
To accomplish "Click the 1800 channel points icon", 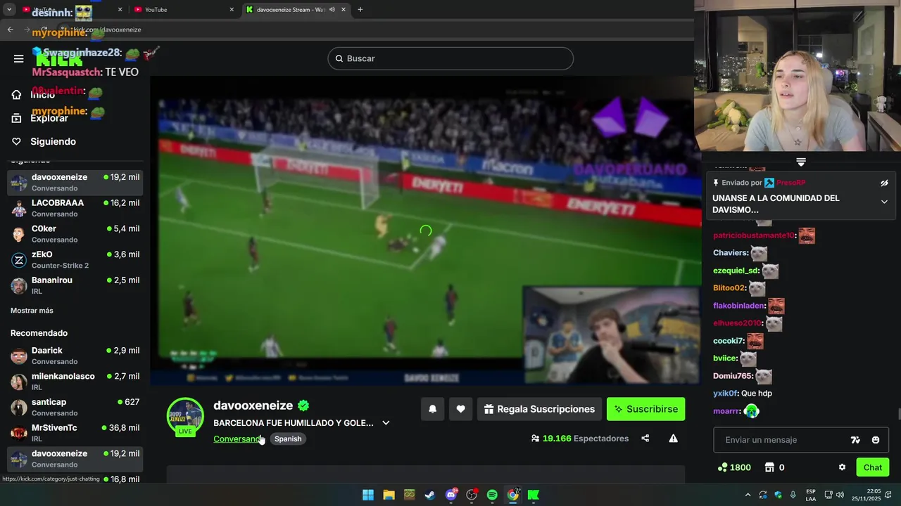I will pos(722,467).
